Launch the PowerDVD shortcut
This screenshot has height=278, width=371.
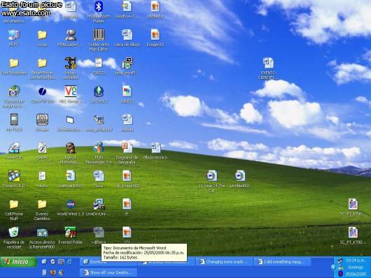pos(14,148)
